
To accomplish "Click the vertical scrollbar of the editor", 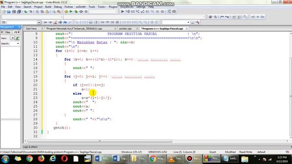I will (x=291, y=97).
